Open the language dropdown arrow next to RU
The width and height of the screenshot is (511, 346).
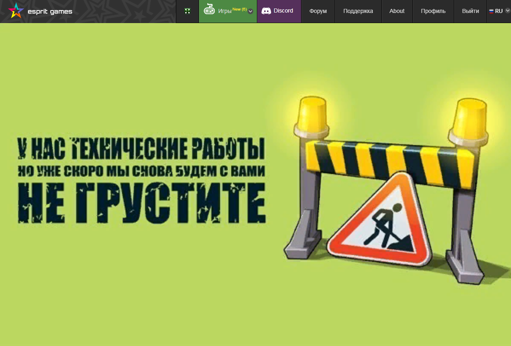point(507,11)
